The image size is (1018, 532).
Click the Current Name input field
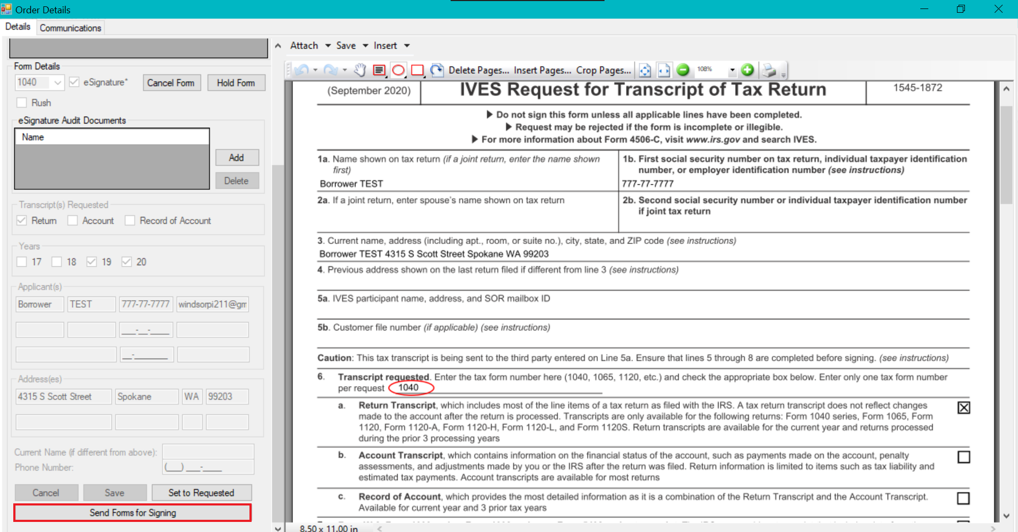pyautogui.click(x=208, y=452)
